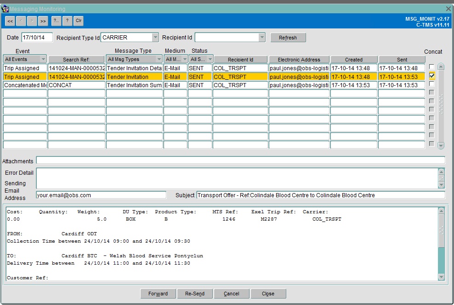
Task: Select the 'Tender Invitation Deta' message type cell
Action: pyautogui.click(x=134, y=68)
